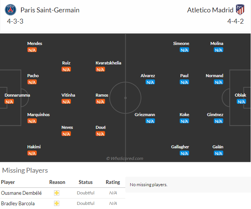Screen dimensions: 251x209
Task: Click Oblak's blue N/A rating badge
Action: point(241,102)
